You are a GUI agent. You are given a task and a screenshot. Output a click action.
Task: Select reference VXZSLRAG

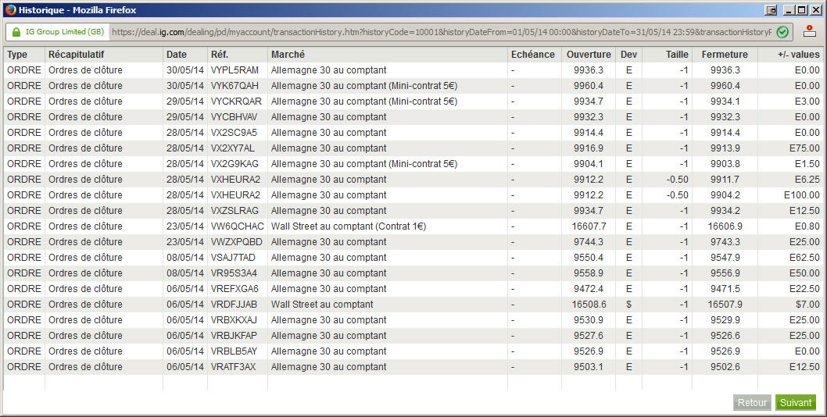point(234,210)
